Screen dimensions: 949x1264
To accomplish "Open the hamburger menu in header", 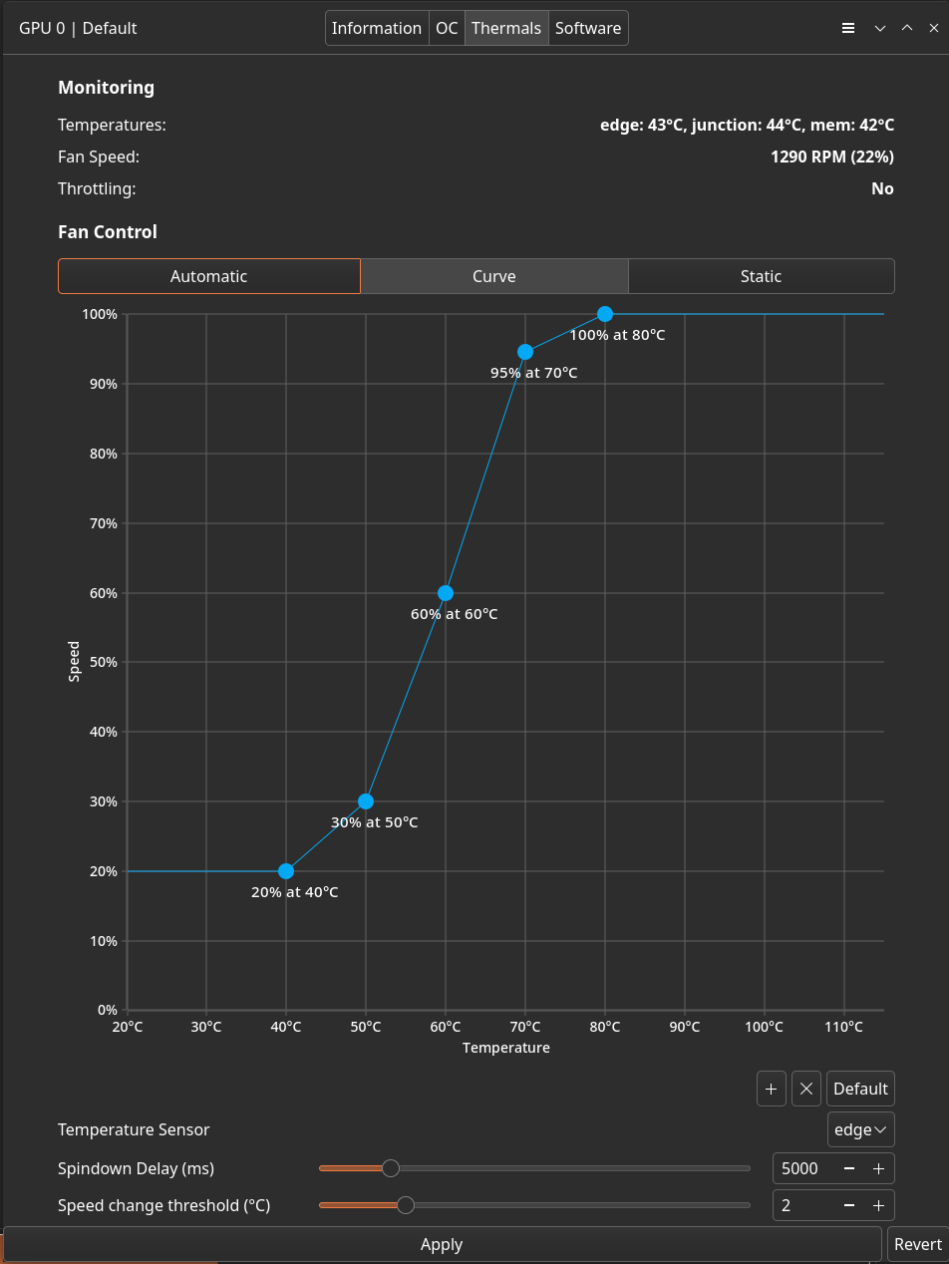I will point(848,28).
